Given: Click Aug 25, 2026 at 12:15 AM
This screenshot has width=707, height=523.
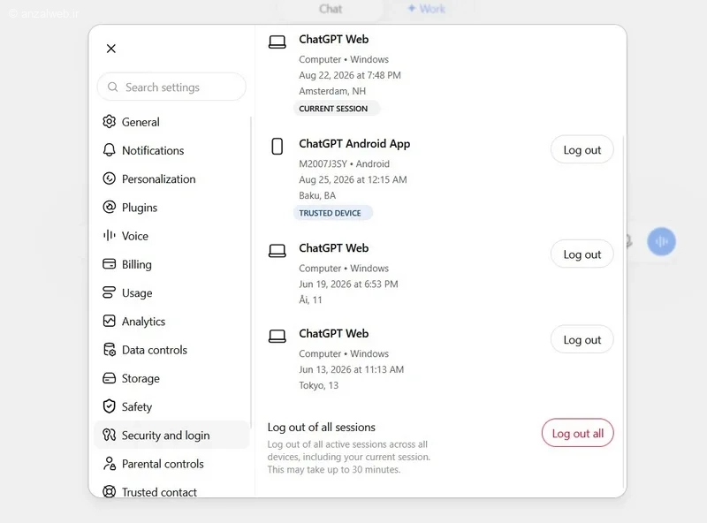Looking at the screenshot, I should coord(353,180).
